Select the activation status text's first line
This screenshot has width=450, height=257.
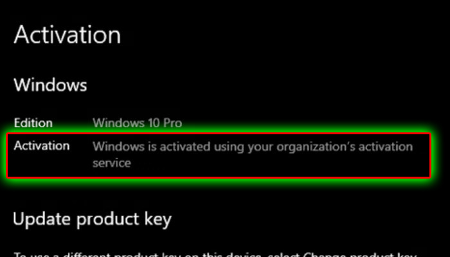[x=253, y=146]
